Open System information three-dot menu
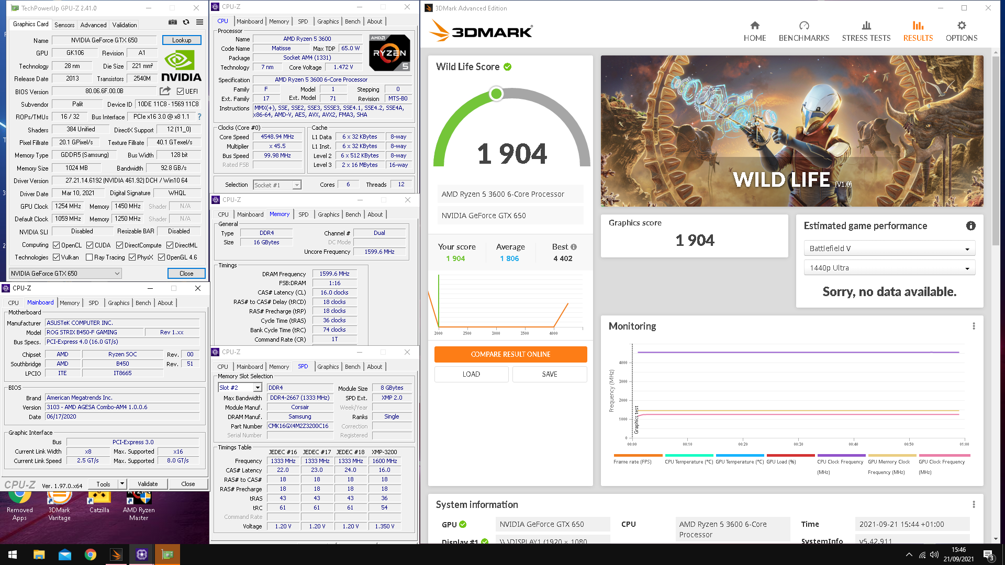The image size is (1005, 565). (x=974, y=504)
